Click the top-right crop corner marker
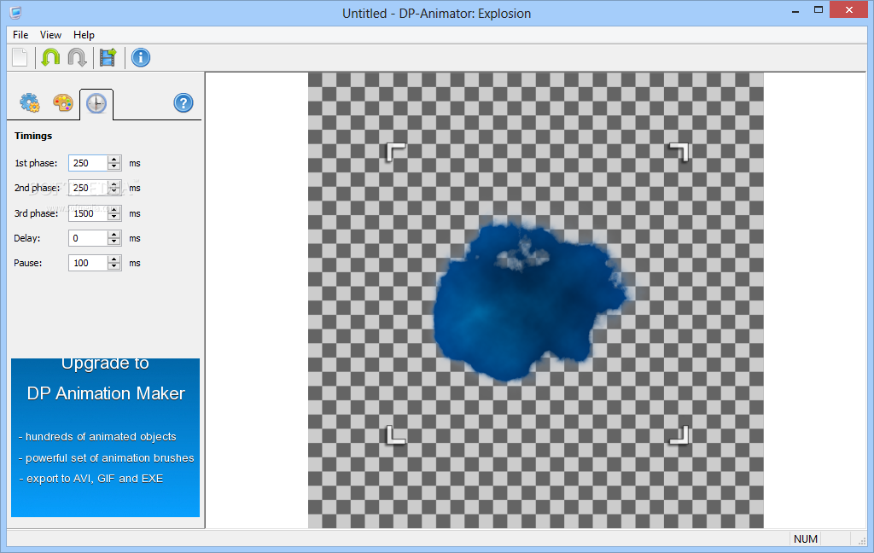 tap(679, 152)
